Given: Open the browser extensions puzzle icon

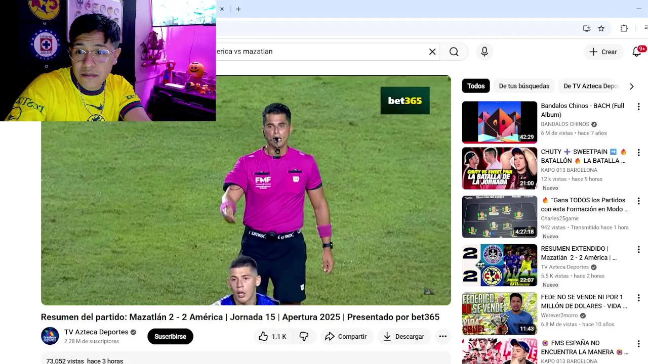Looking at the screenshot, I should click(624, 29).
